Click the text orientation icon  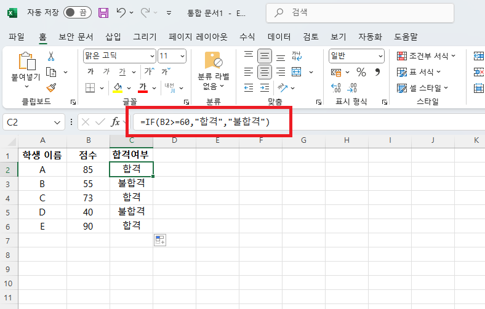283,88
